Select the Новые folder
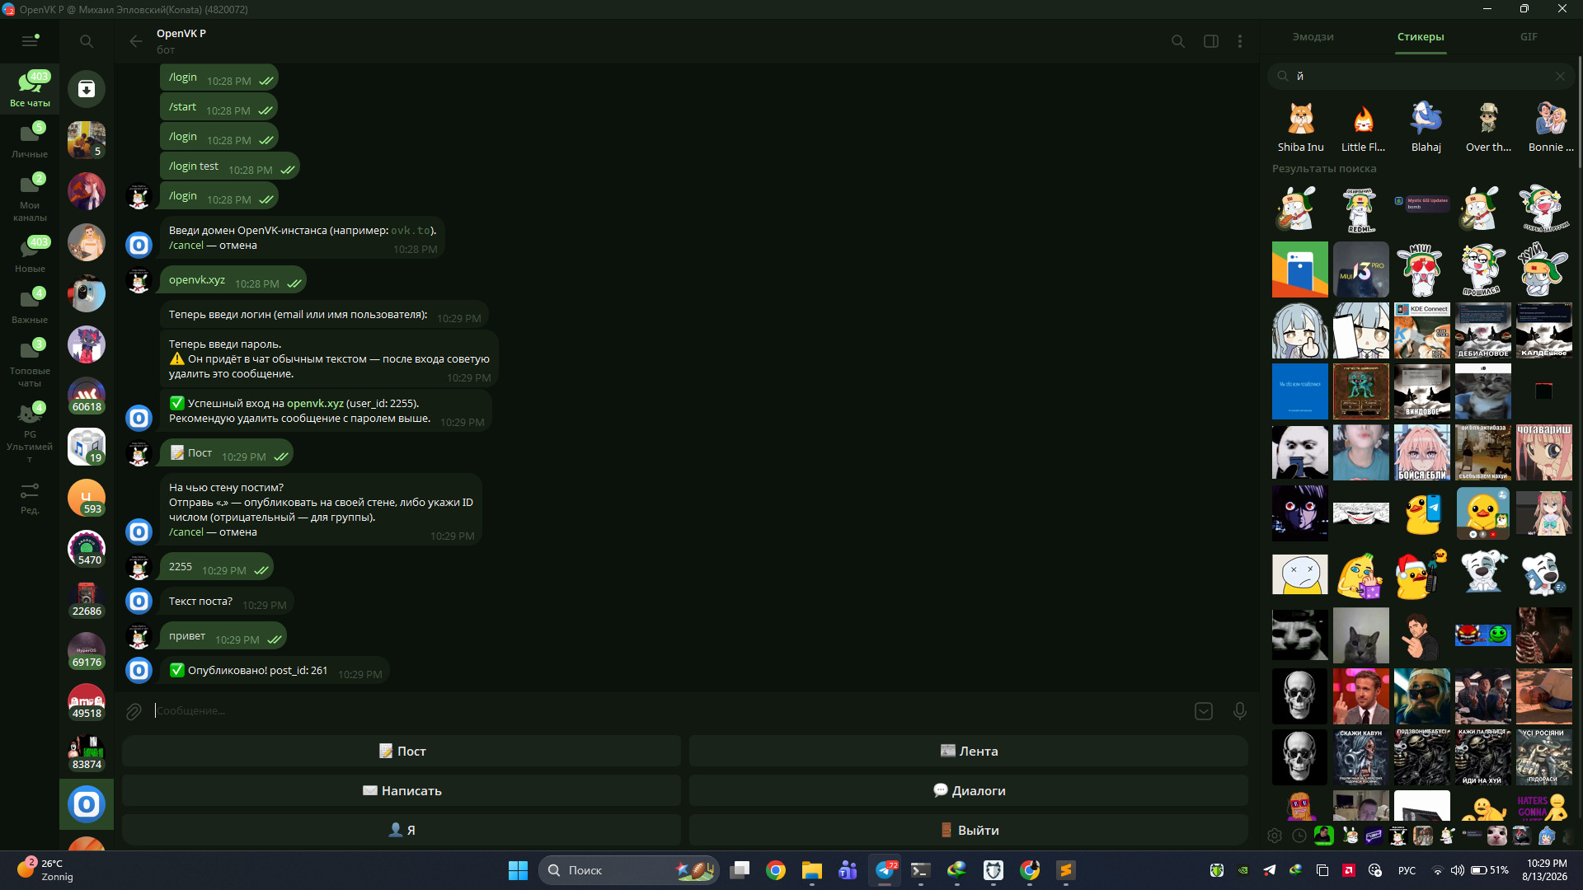The width and height of the screenshot is (1583, 890). pos(30,255)
